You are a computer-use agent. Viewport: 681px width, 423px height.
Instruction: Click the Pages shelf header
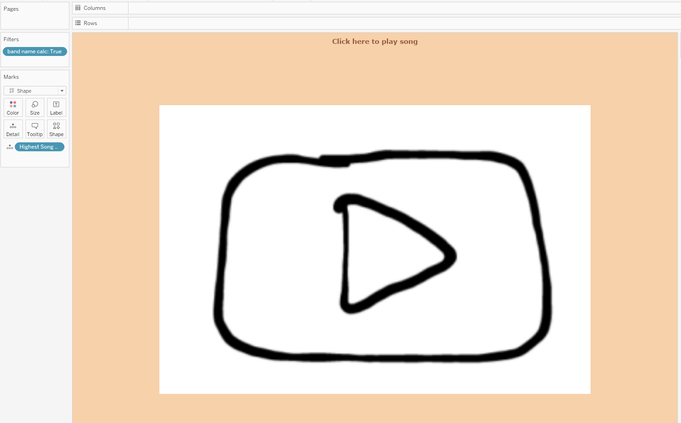coord(11,9)
